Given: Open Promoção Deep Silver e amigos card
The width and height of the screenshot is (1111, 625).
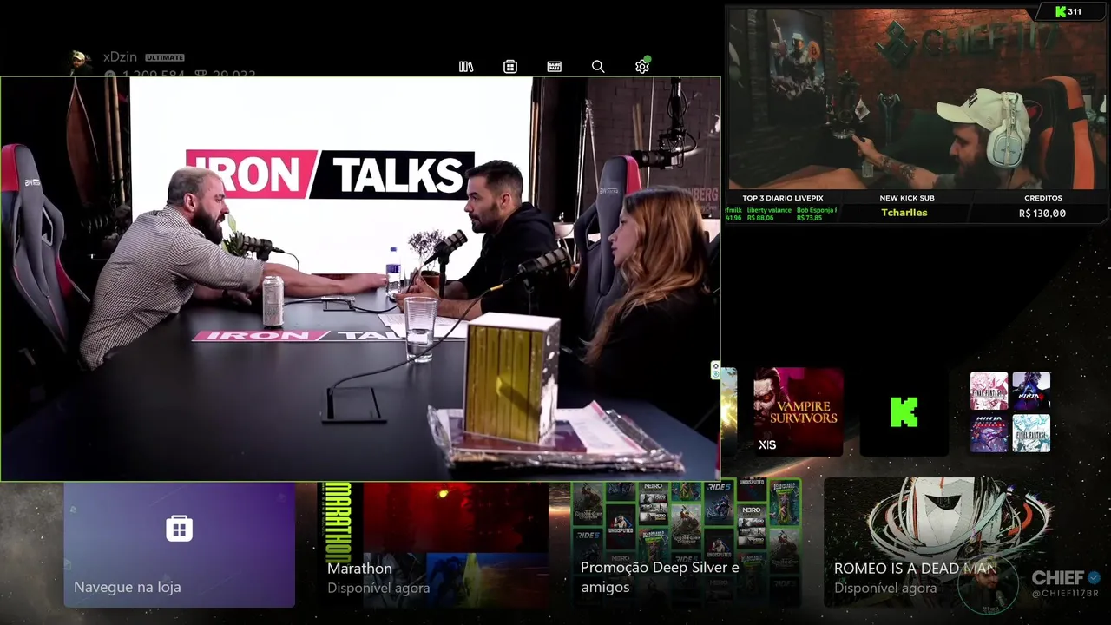Looking at the screenshot, I should [686, 544].
